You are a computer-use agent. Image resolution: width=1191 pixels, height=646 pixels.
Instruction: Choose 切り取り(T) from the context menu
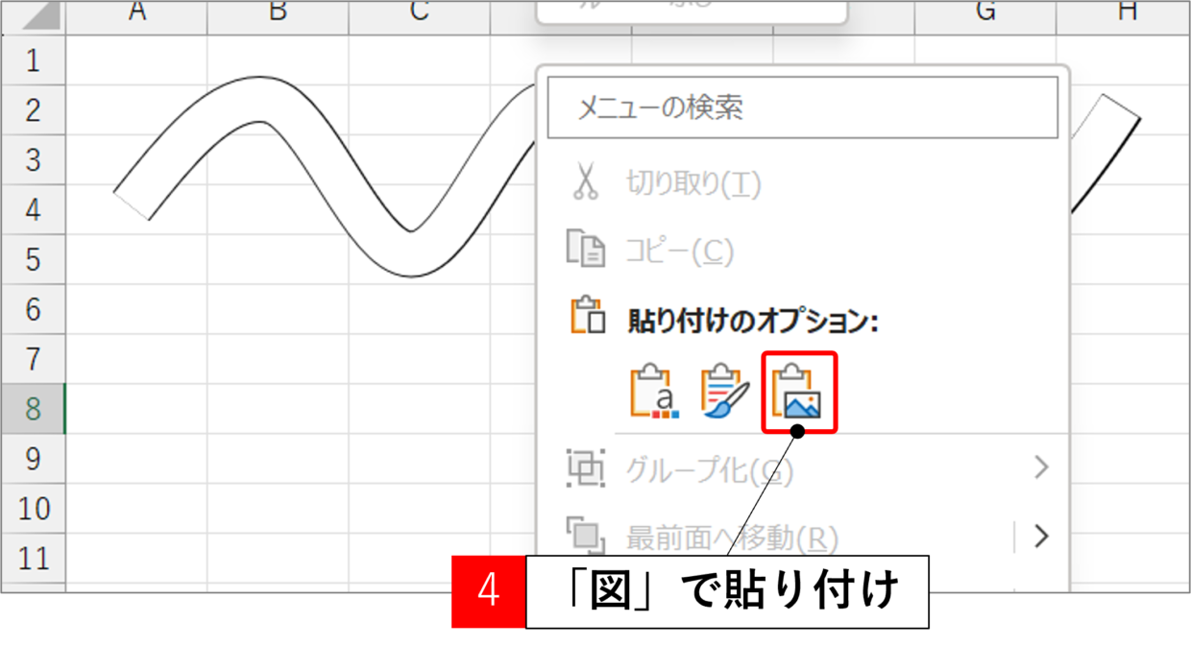pyautogui.click(x=693, y=183)
